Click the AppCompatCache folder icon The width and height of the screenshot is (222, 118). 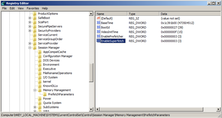pyautogui.click(x=40, y=52)
